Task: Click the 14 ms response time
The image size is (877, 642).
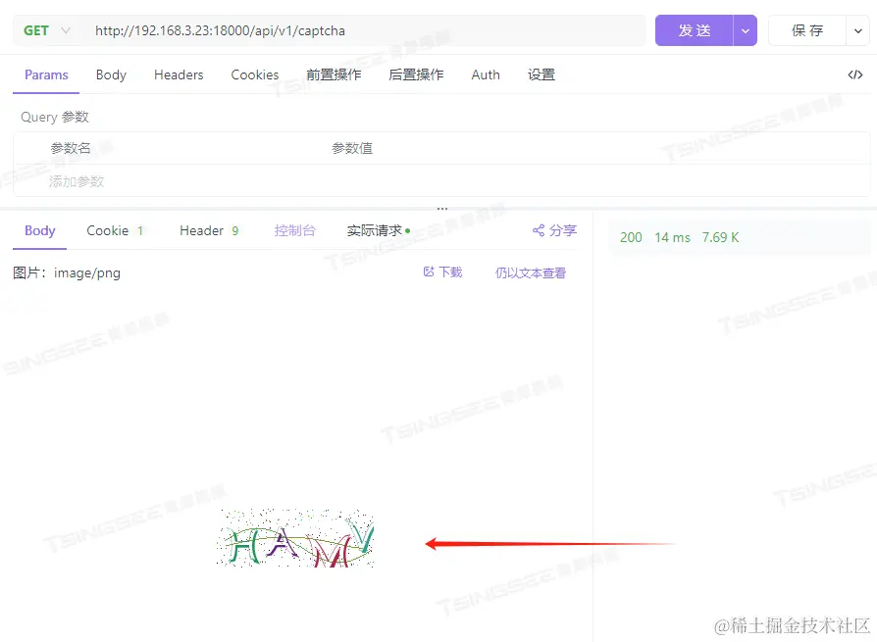Action: [x=672, y=237]
